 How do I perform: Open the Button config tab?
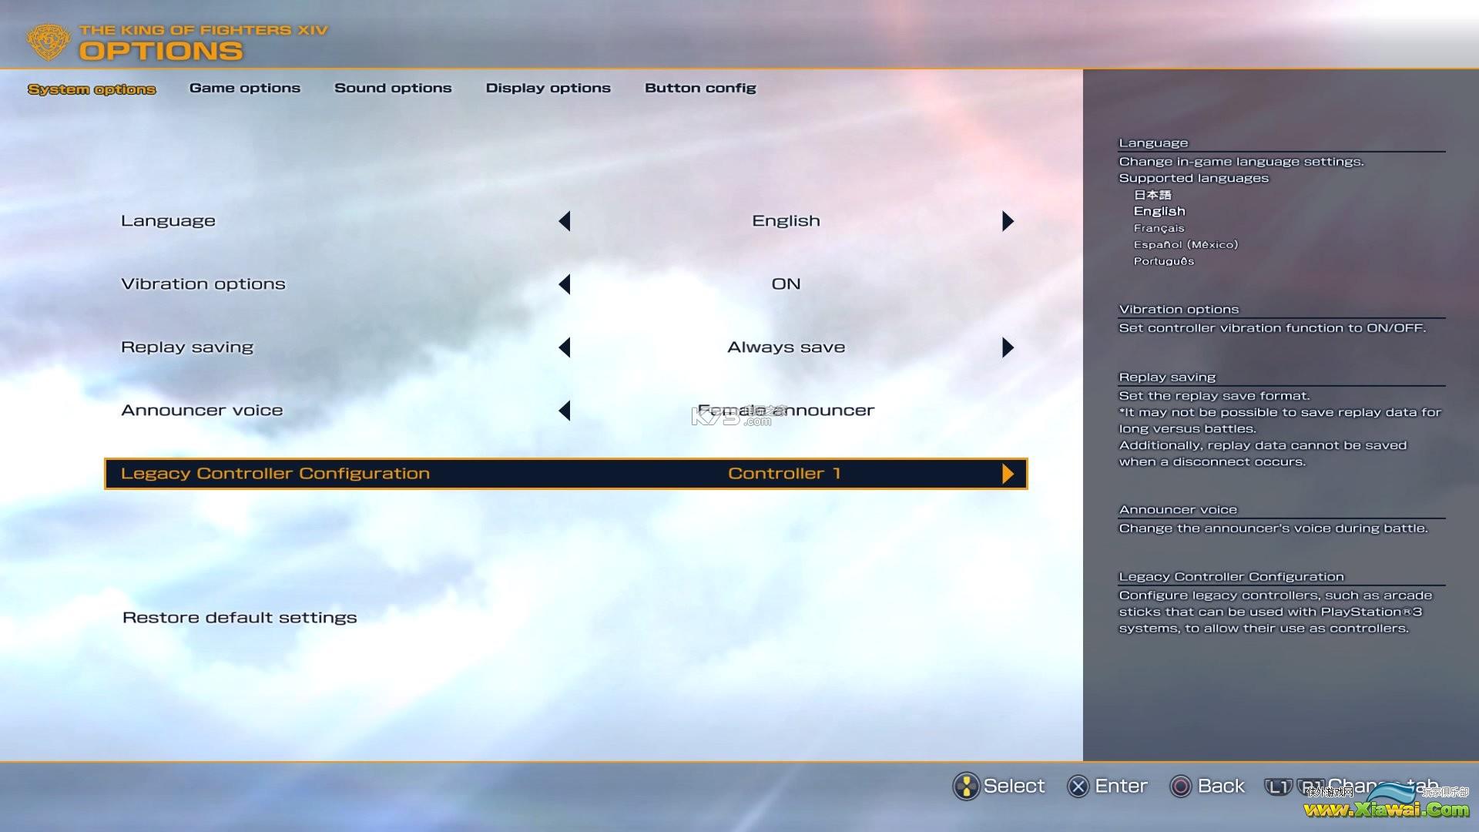click(700, 88)
